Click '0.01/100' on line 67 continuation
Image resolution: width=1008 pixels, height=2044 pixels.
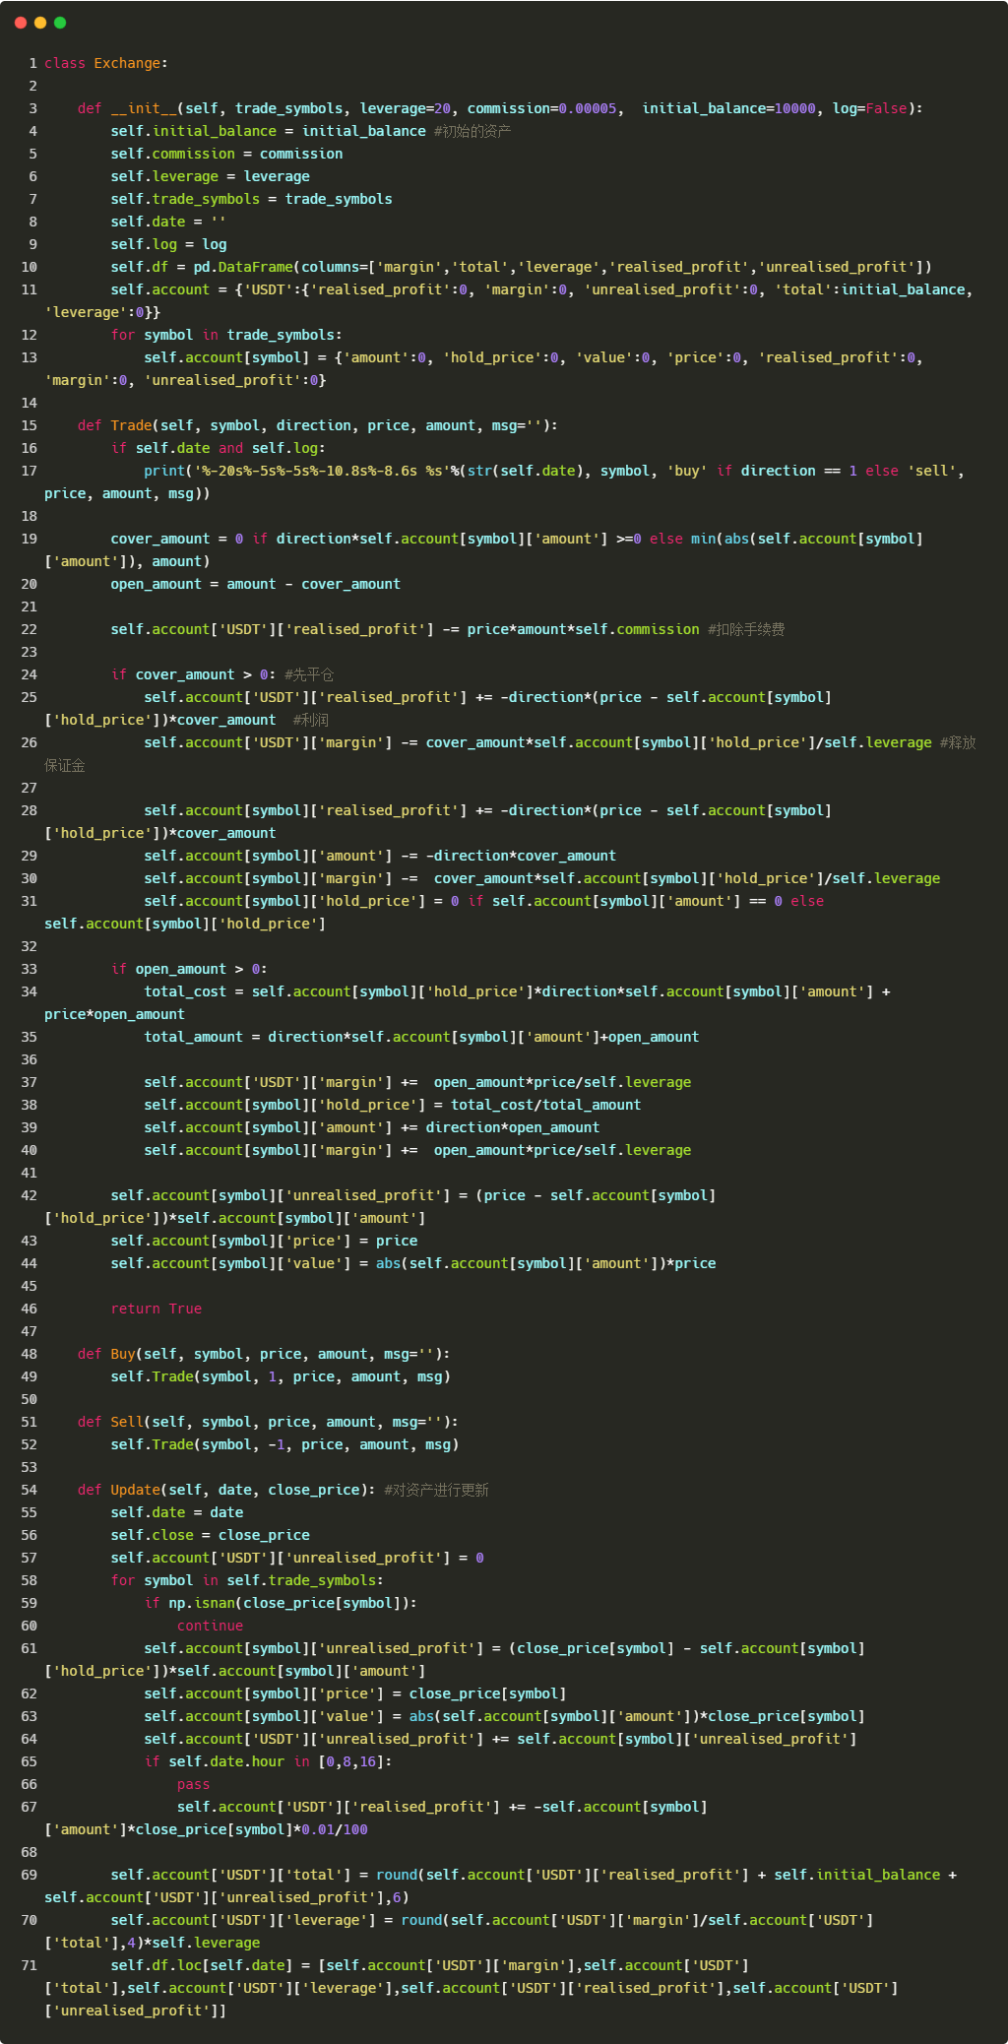click(x=335, y=1829)
